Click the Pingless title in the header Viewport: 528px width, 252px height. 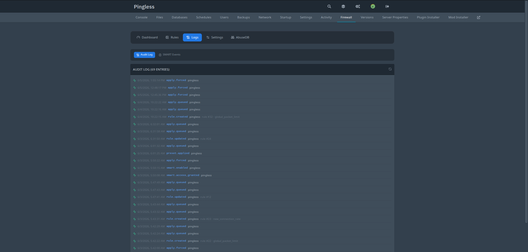point(144,7)
